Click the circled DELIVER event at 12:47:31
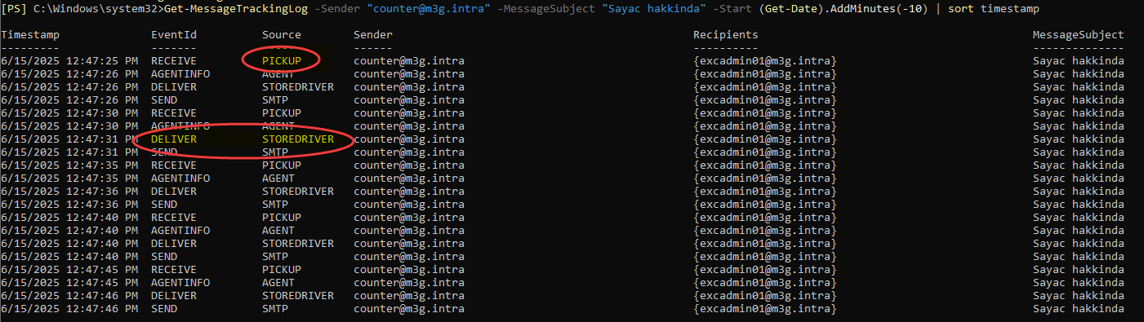 pyautogui.click(x=174, y=139)
